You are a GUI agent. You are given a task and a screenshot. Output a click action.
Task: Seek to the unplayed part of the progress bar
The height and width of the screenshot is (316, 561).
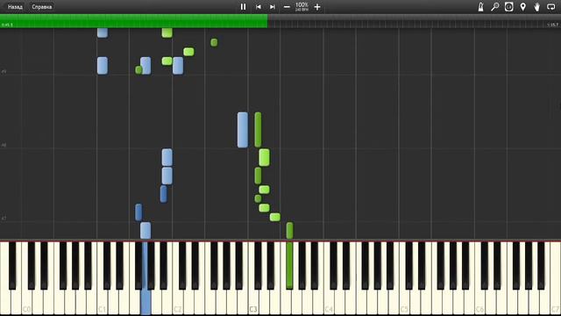[x=415, y=21]
